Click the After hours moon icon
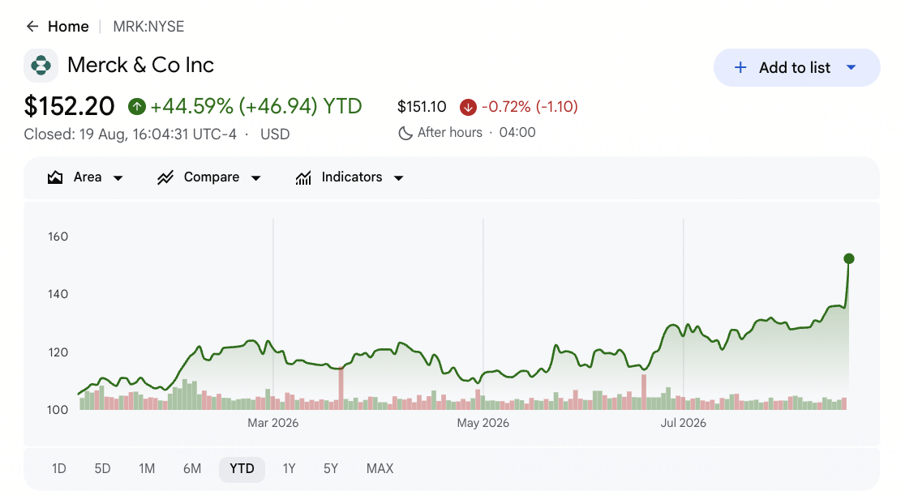Viewport: 905px width, 499px height. (x=405, y=133)
